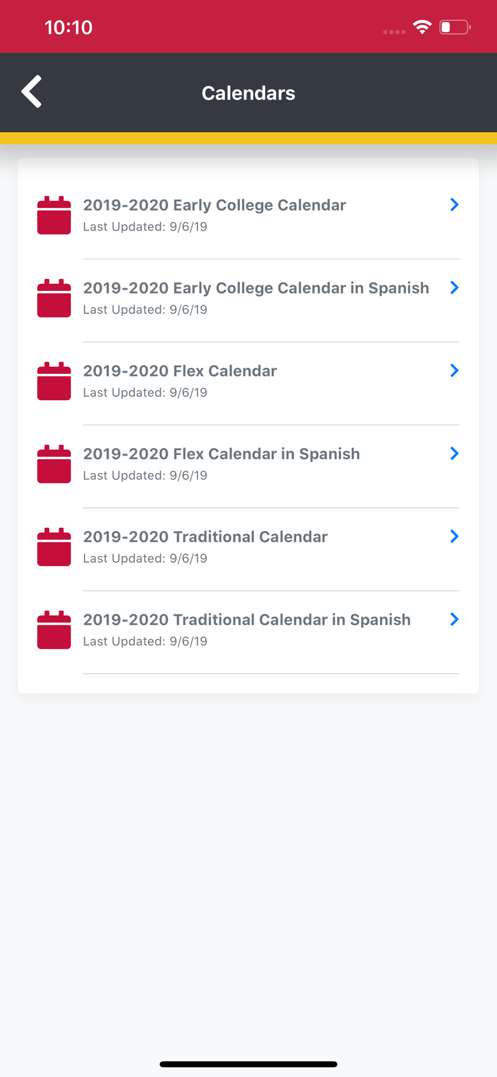Select 2019-2020 Traditional Calendar title text
Screen dimensions: 497x1077
click(x=205, y=537)
